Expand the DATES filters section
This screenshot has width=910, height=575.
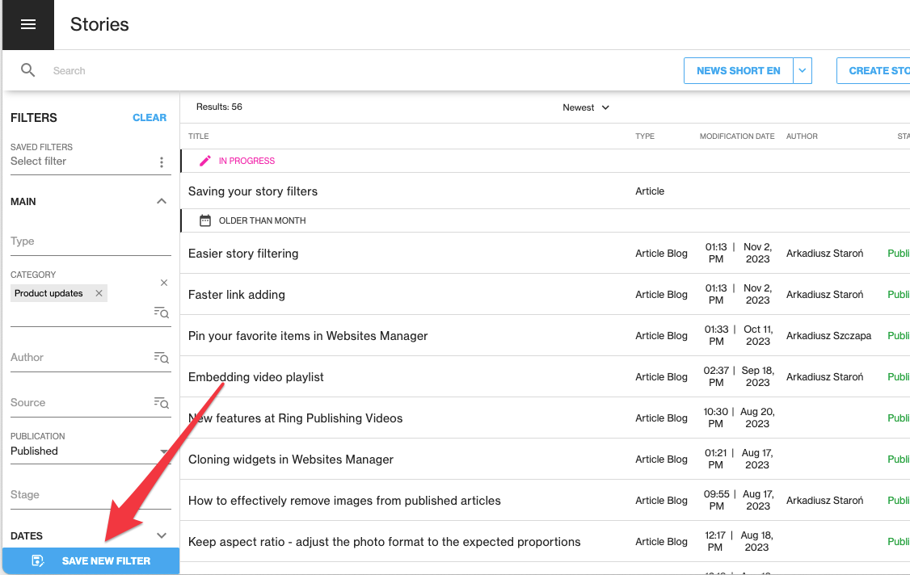click(x=162, y=535)
